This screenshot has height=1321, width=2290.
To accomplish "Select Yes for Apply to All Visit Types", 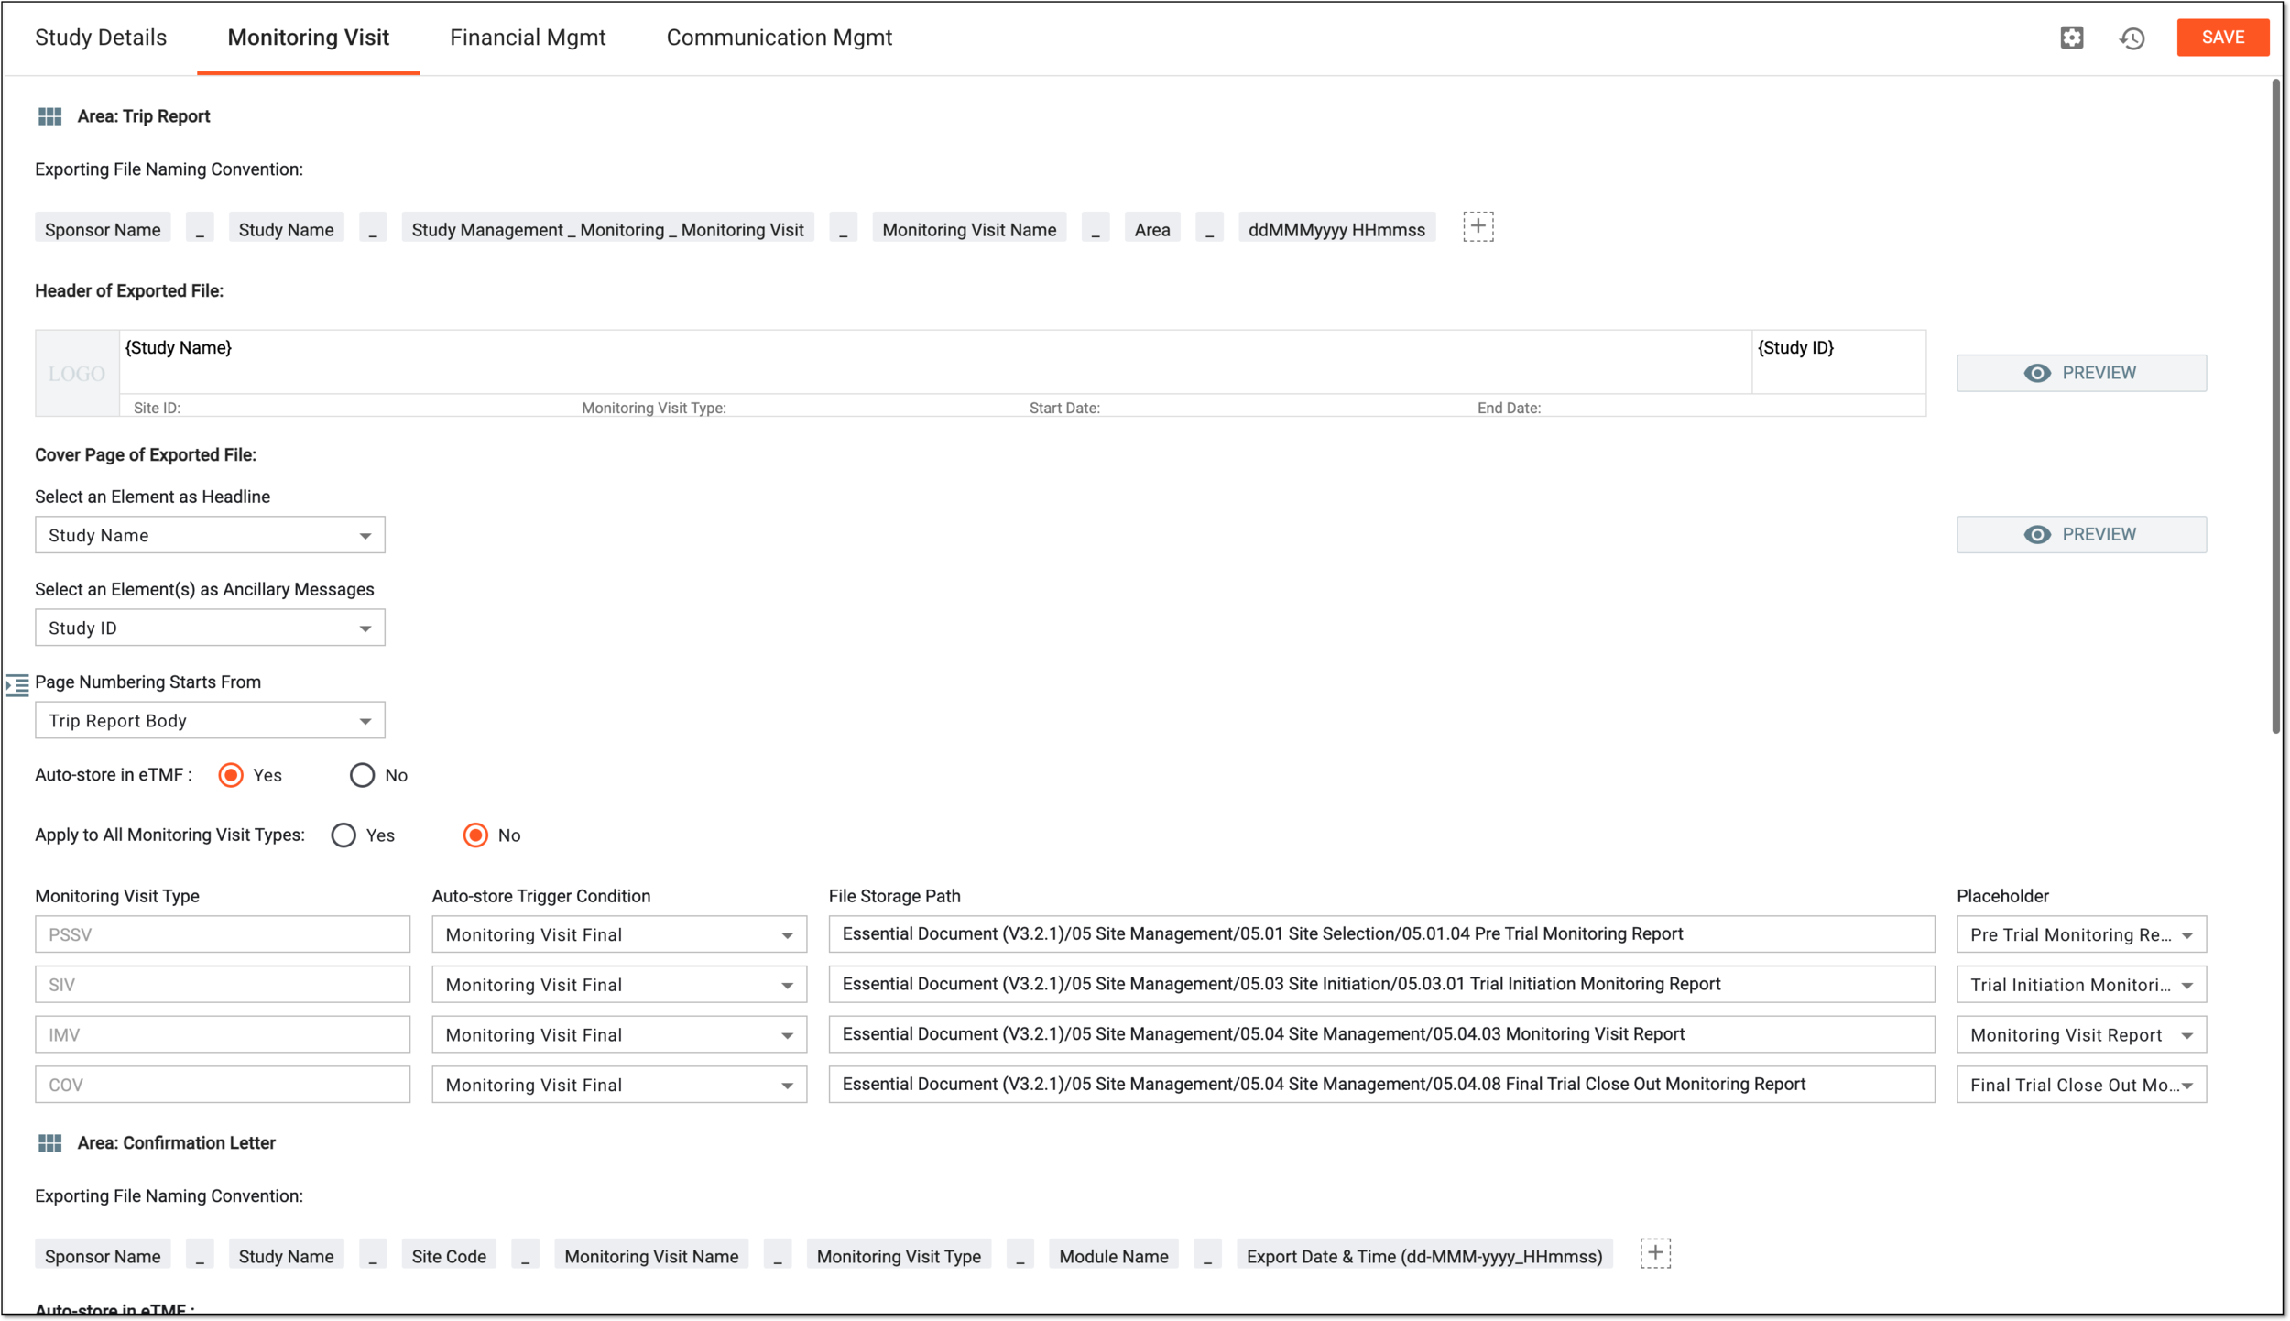I will [343, 835].
